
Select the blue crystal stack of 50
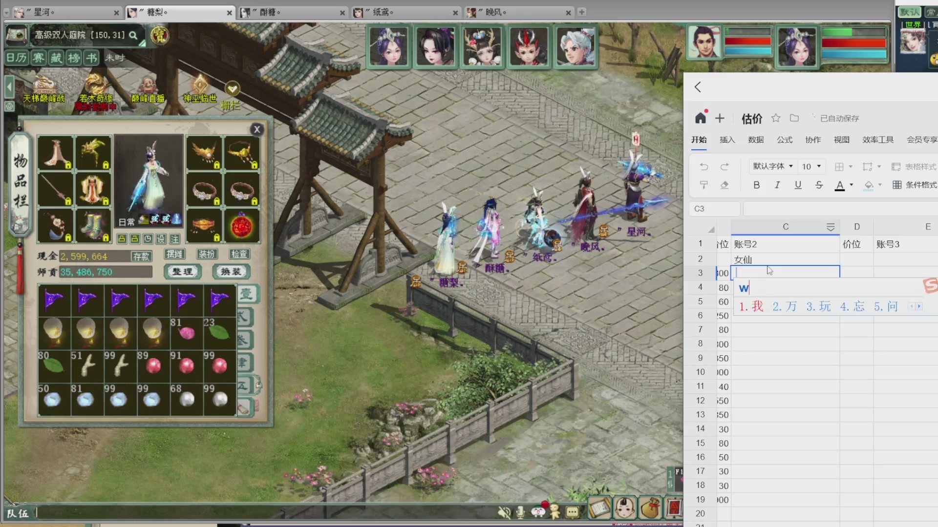(54, 399)
